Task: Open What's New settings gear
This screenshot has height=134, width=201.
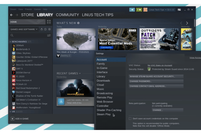Action: click(x=78, y=23)
